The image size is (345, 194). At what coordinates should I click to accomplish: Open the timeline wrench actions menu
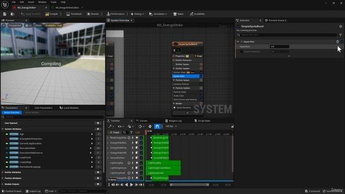[x=111, y=127]
